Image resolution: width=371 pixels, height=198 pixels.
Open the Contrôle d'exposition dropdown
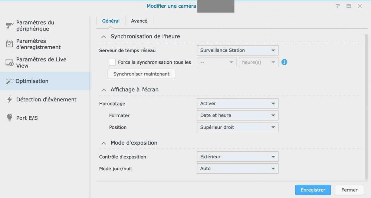coord(237,157)
